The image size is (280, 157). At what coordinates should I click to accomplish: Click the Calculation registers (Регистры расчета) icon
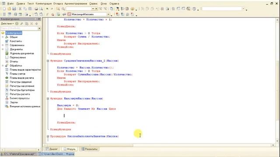(x=7, y=94)
